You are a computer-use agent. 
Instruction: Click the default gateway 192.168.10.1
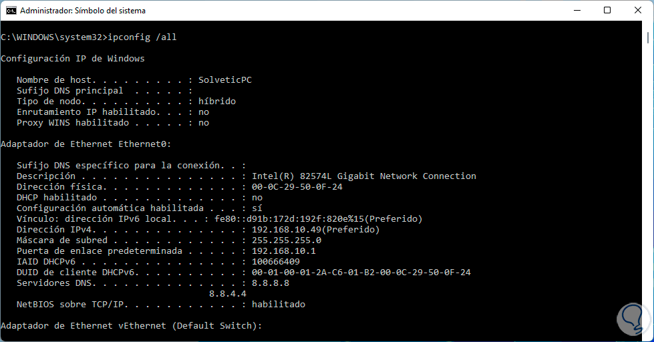[x=283, y=251]
